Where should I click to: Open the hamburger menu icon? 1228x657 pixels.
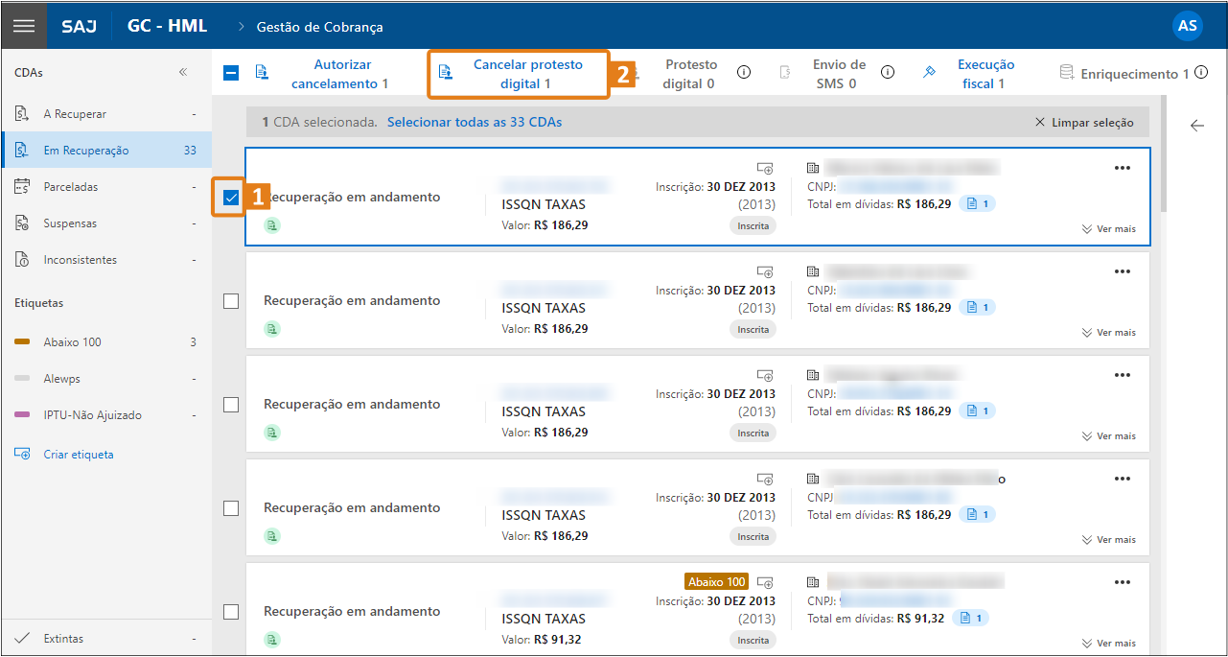click(x=24, y=26)
